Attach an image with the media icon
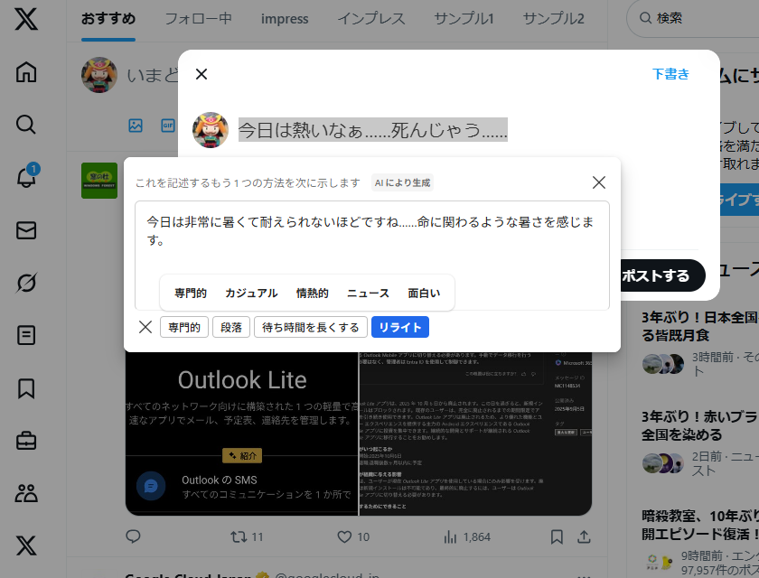The width and height of the screenshot is (759, 578). (x=135, y=126)
